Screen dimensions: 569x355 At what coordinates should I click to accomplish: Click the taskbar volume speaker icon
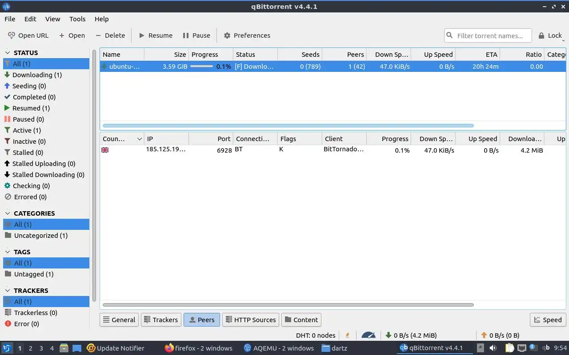pos(493,348)
